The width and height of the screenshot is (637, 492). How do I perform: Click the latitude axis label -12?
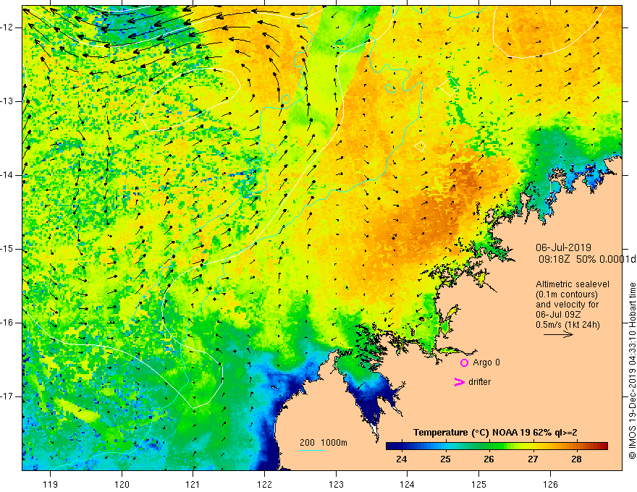point(7,27)
